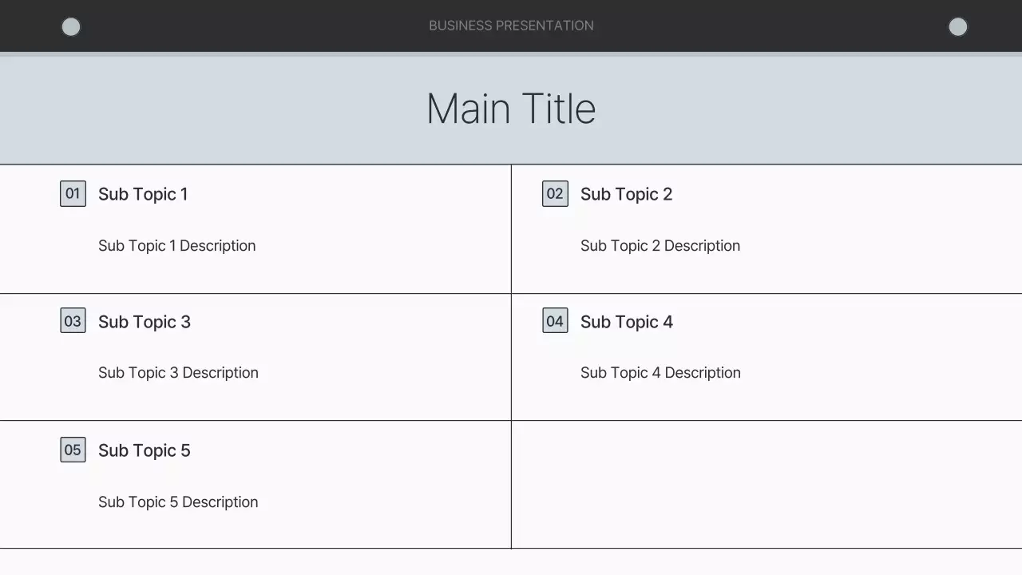Select the BUSINESS PRESENTATION header text

(511, 26)
